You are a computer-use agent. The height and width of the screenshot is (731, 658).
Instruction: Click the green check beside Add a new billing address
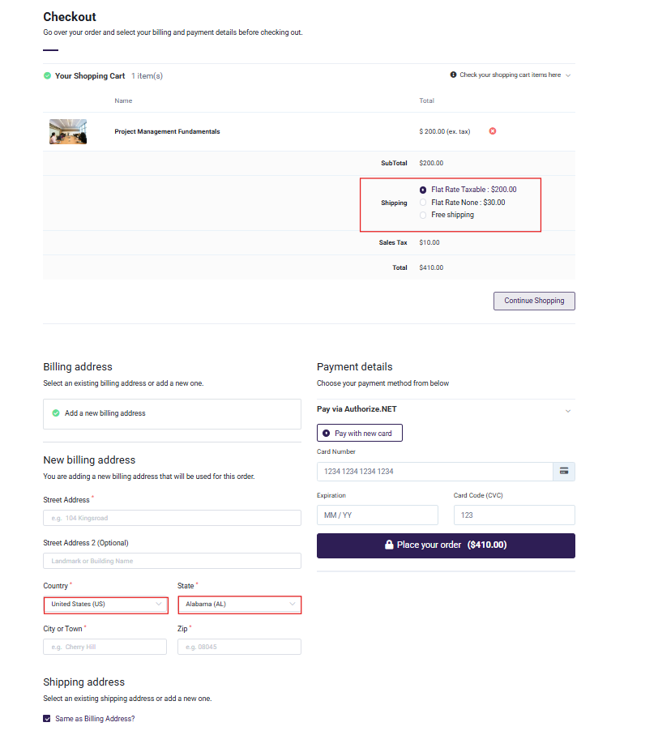point(56,413)
